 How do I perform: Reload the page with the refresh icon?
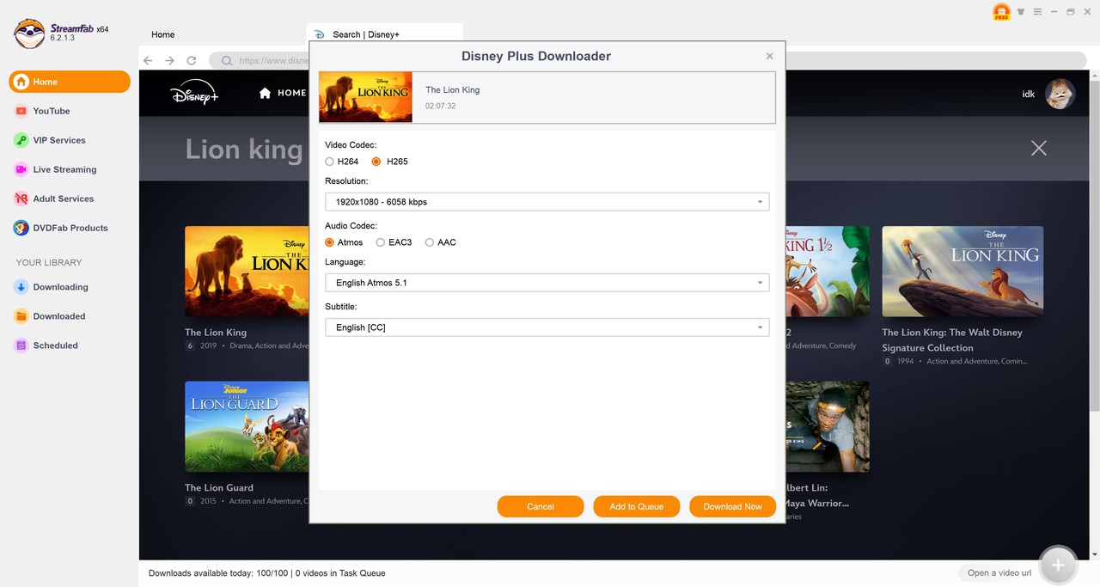coord(192,60)
